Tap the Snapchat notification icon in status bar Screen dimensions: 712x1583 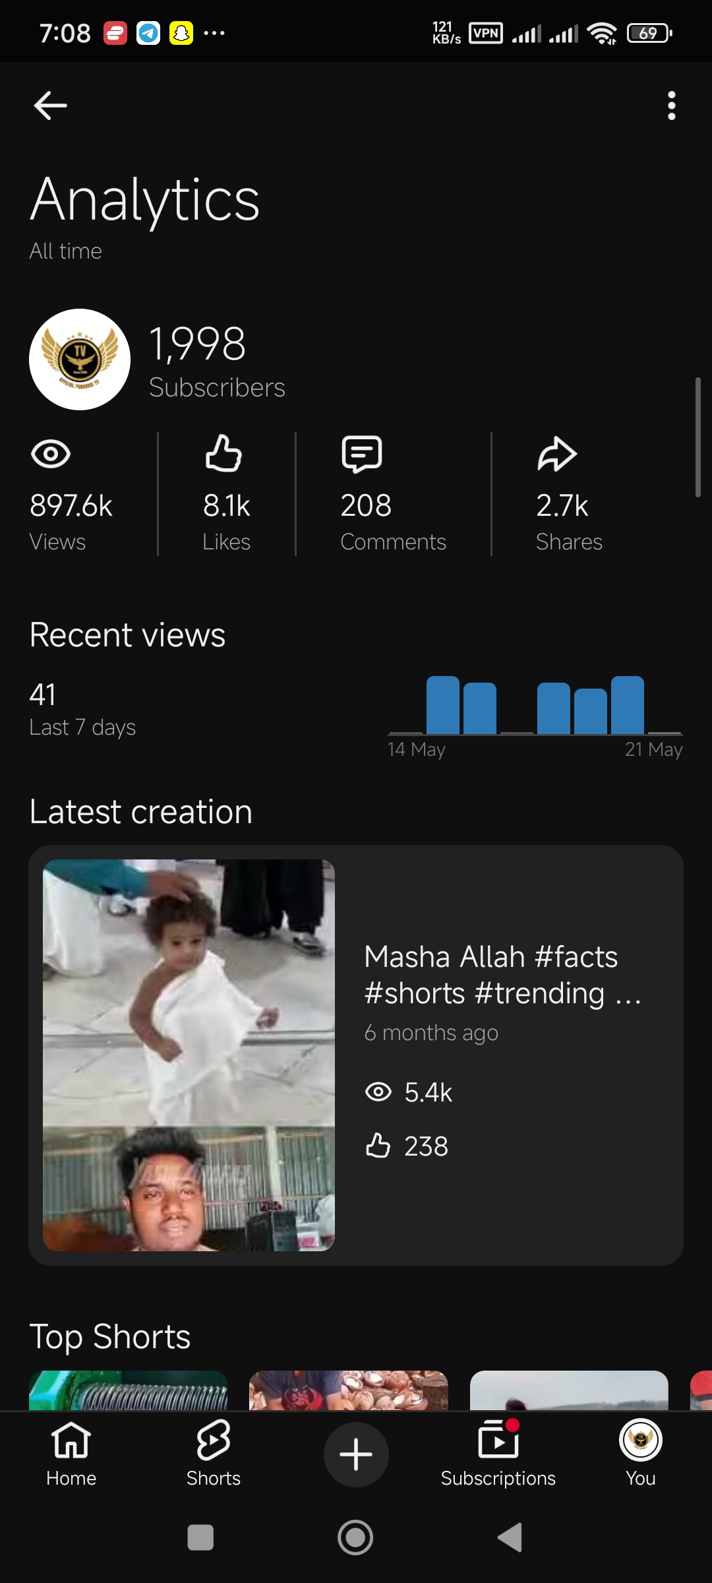click(x=181, y=33)
